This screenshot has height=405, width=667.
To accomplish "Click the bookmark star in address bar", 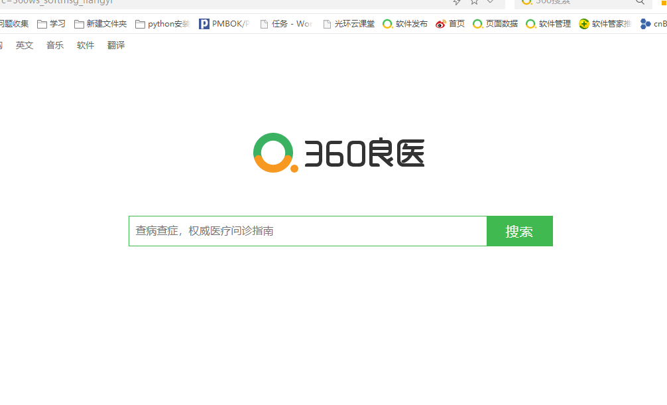I will [x=474, y=2].
